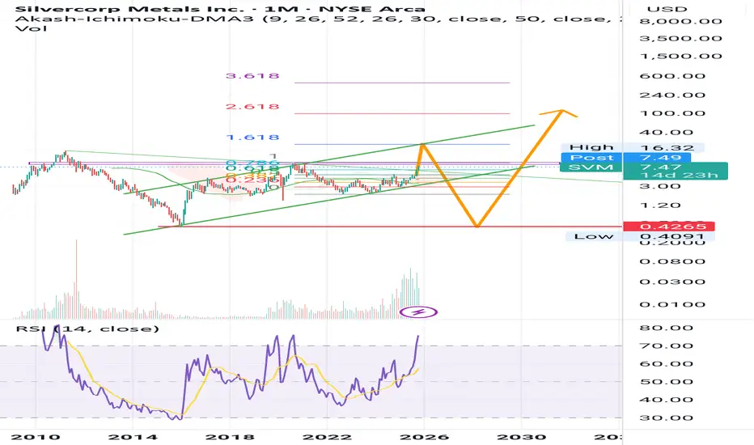Image resolution: width=754 pixels, height=445 pixels.
Task: Click the 8,000.00 price axis value
Action: click(x=680, y=21)
